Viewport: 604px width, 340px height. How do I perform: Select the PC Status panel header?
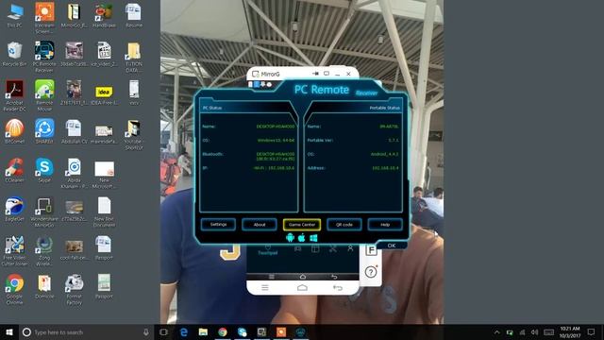tap(212, 108)
